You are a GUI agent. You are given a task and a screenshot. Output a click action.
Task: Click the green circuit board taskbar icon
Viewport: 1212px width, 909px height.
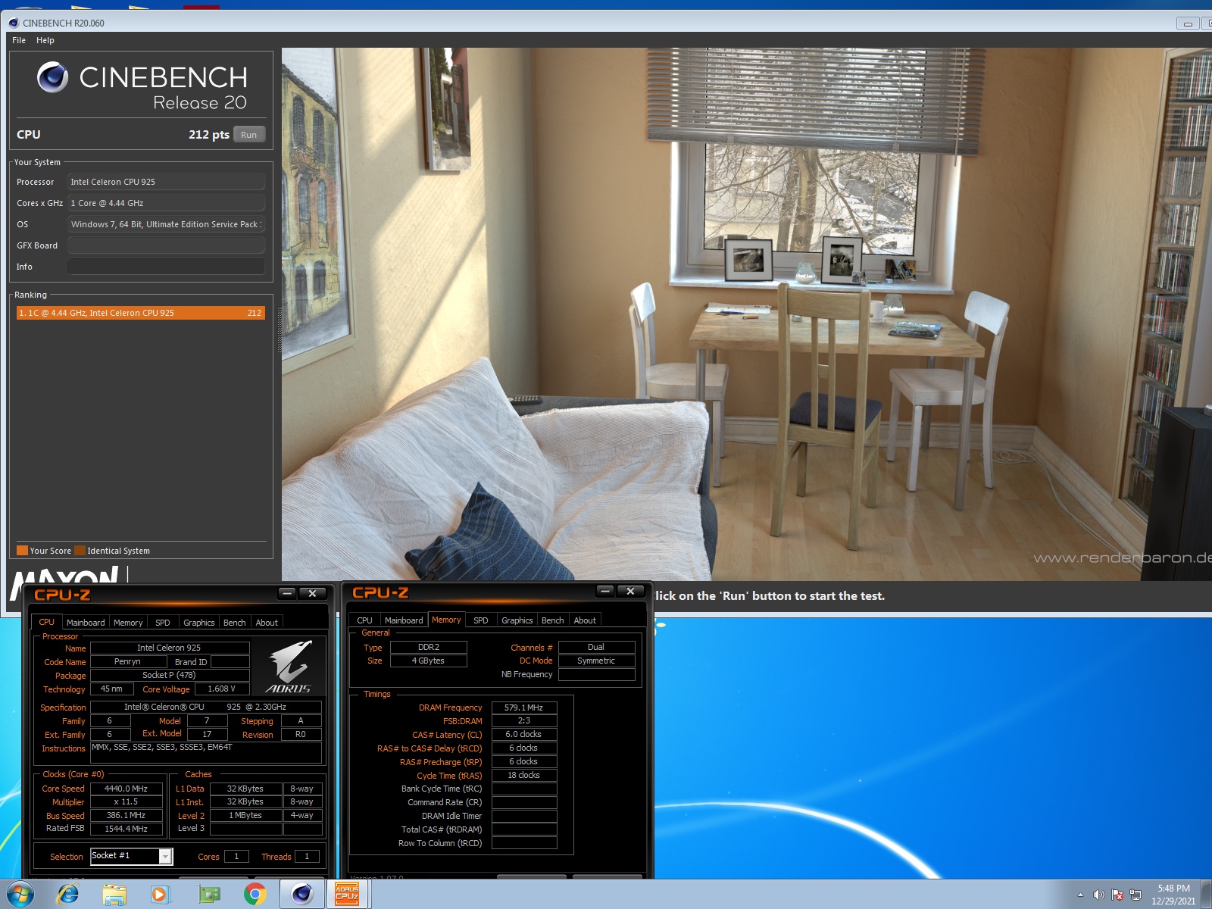(208, 895)
